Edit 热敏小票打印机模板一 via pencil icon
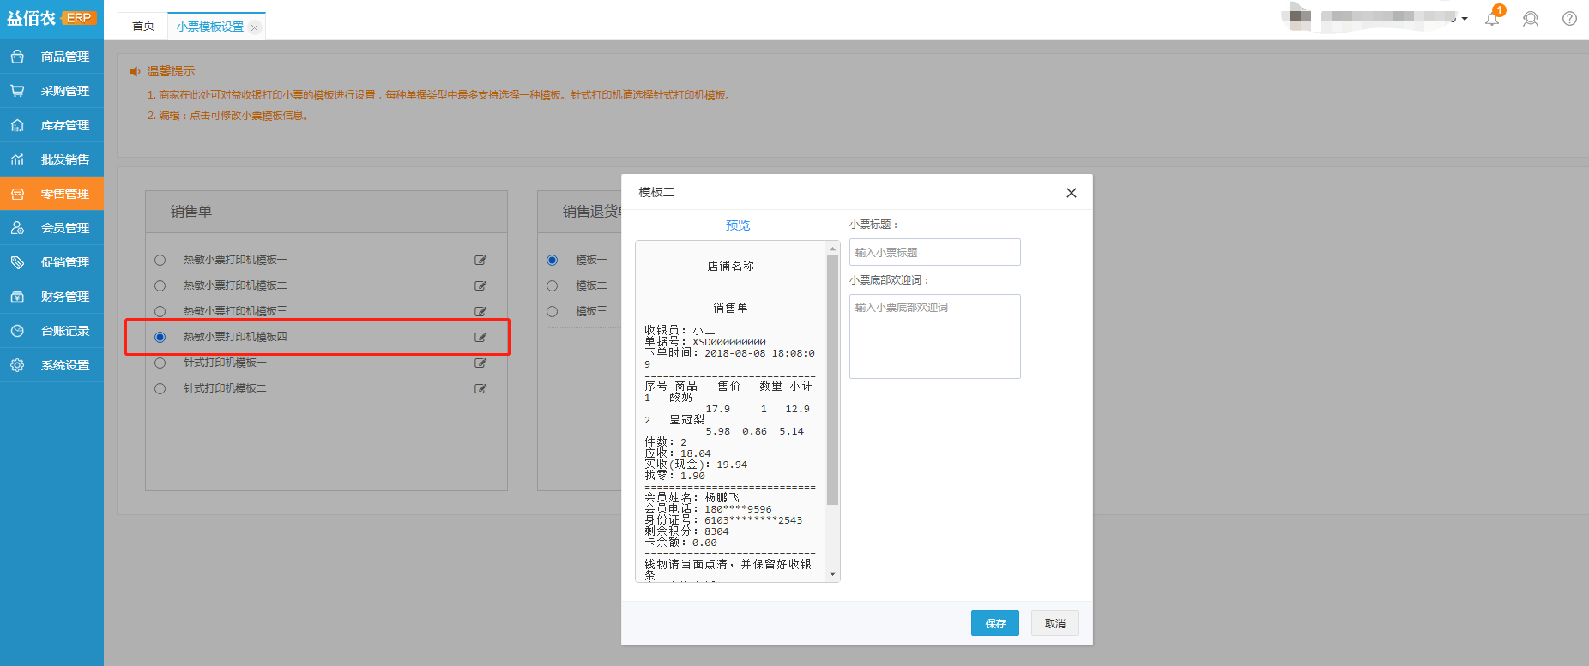 [x=480, y=260]
